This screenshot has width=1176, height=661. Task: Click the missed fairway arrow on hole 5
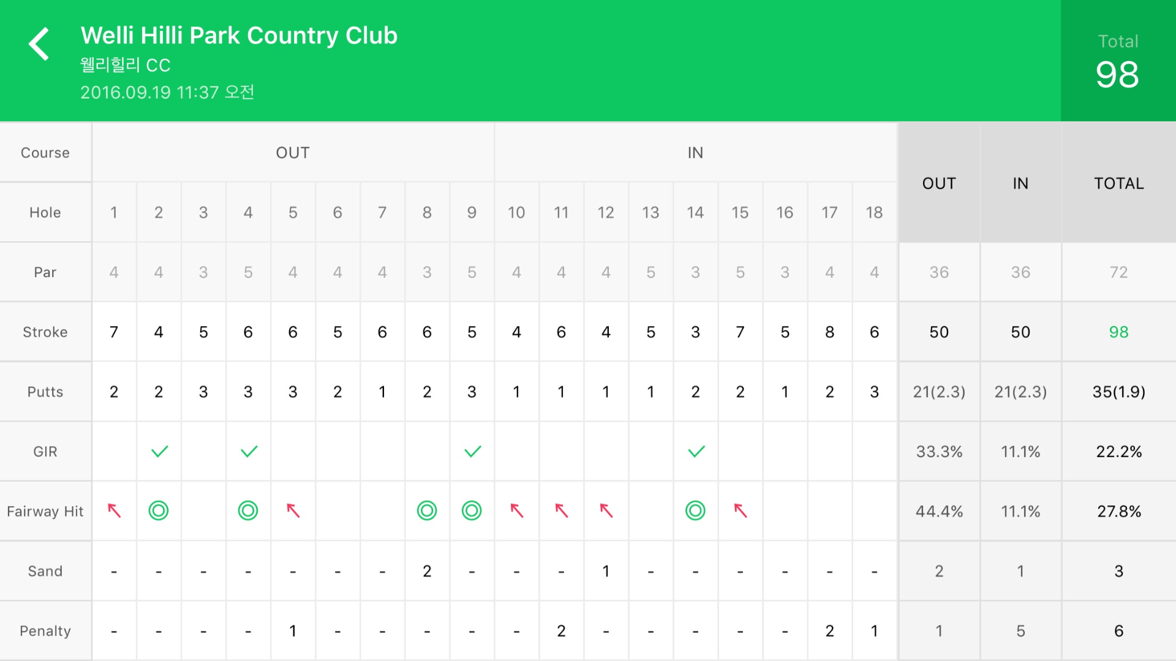293,510
